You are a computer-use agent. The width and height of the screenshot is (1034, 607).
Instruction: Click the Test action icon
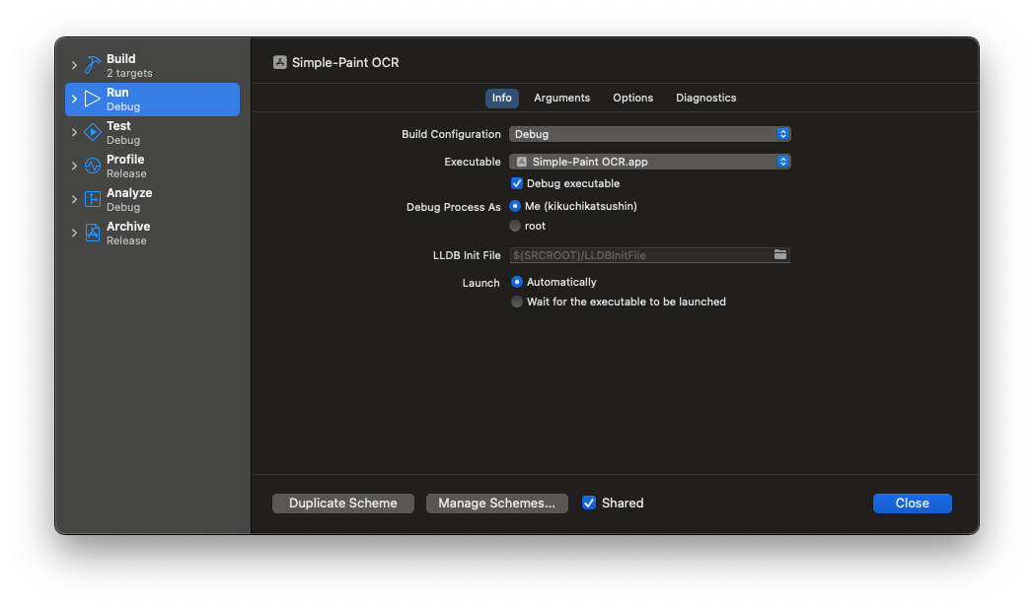pyautogui.click(x=93, y=132)
